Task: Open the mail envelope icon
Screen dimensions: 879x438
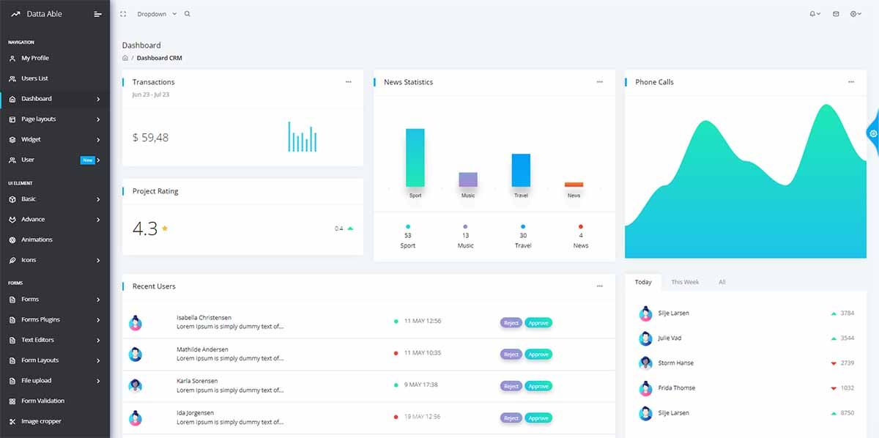Action: coord(836,14)
